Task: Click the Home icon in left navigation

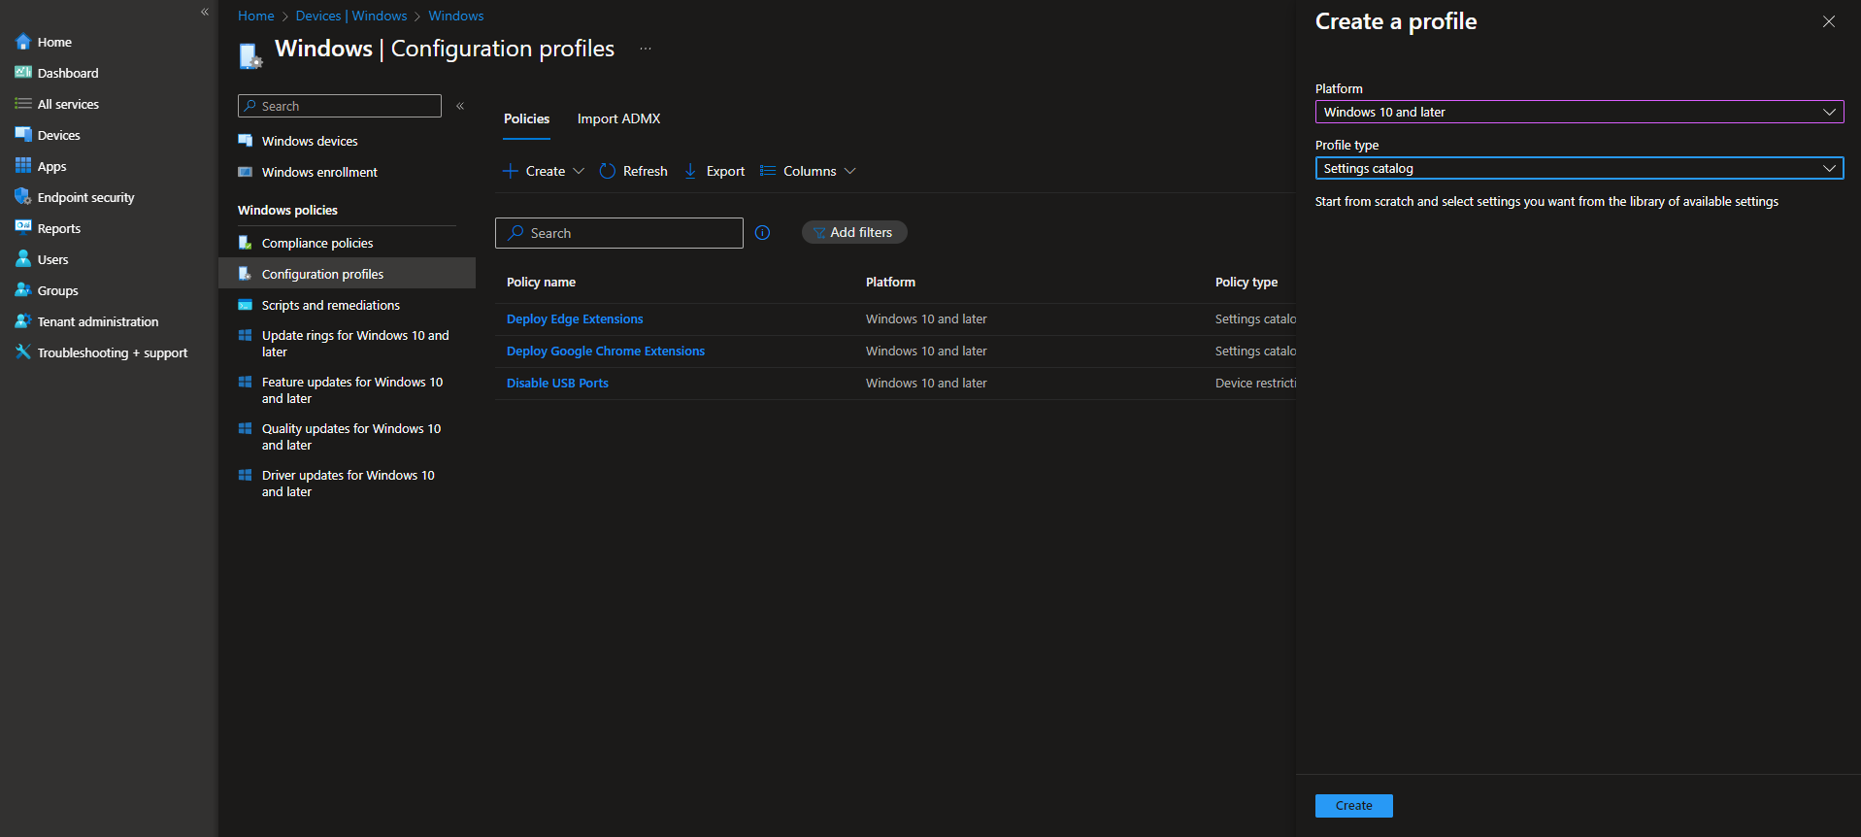Action: pos(23,42)
